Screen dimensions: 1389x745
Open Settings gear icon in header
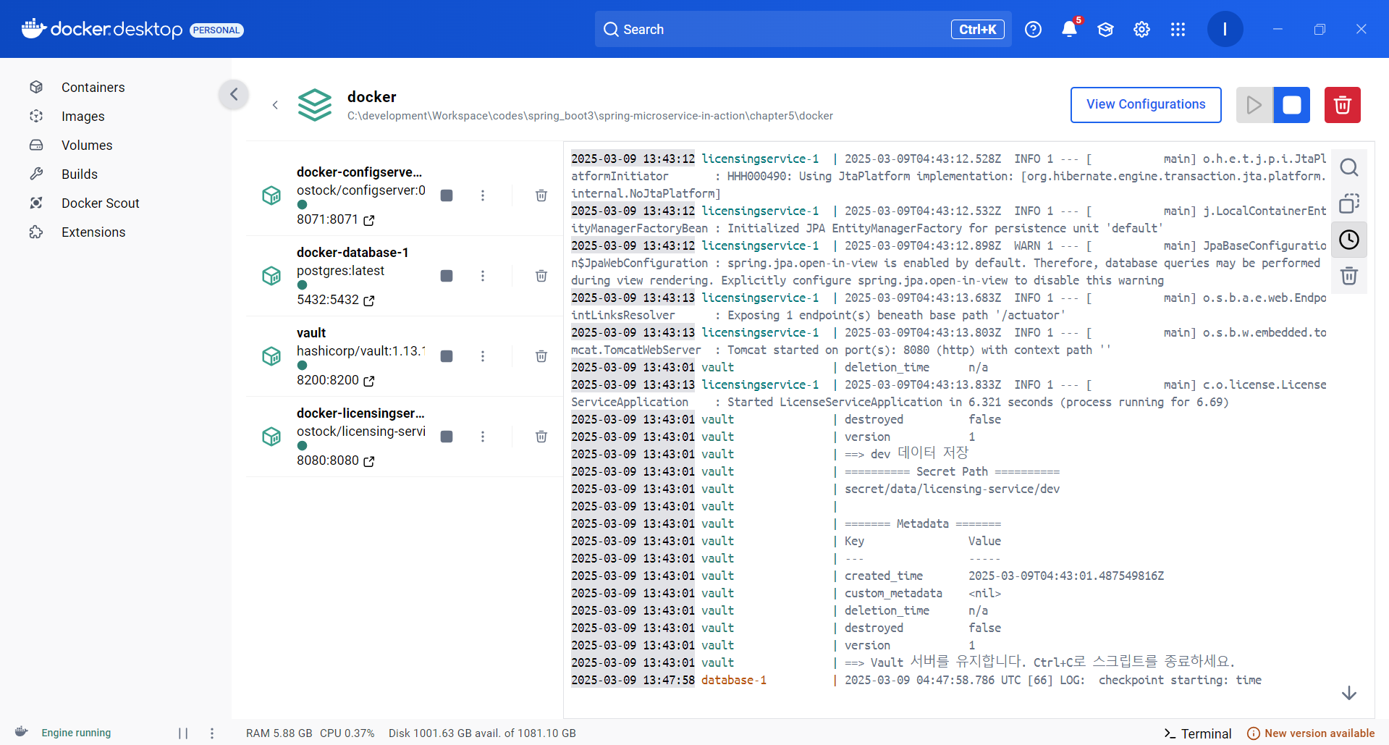coord(1141,29)
